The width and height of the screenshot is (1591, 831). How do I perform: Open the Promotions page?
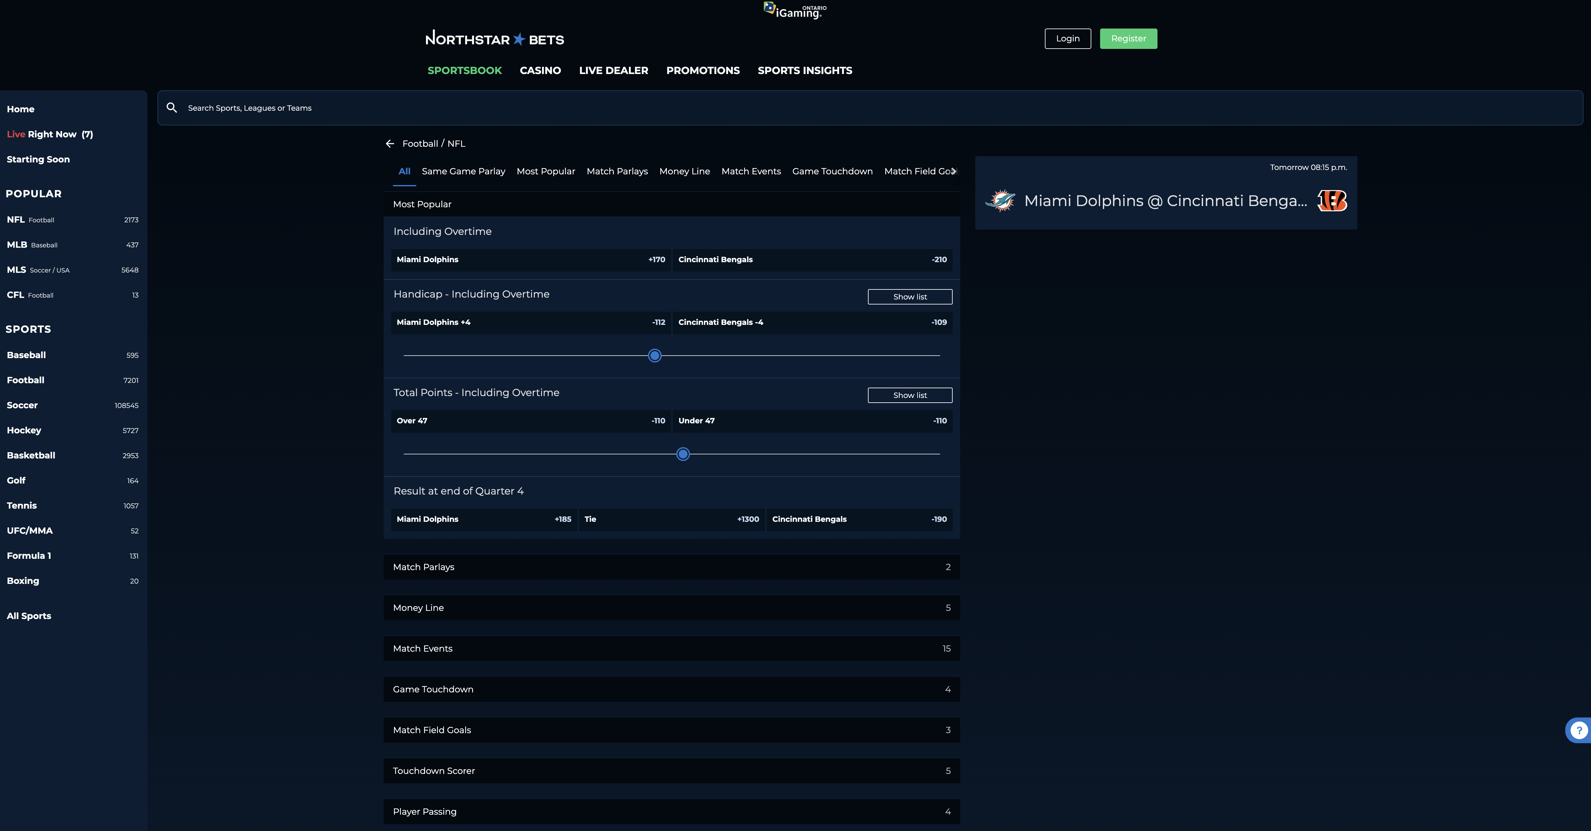(703, 71)
